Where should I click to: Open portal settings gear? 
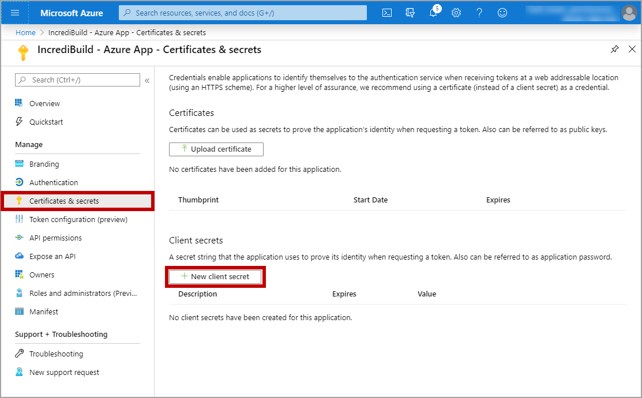click(x=456, y=13)
